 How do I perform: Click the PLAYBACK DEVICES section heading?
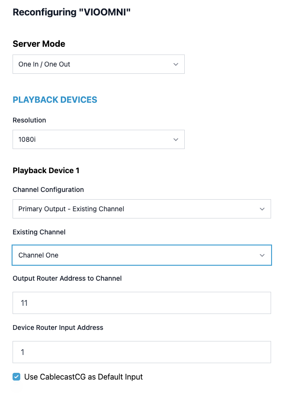point(55,99)
